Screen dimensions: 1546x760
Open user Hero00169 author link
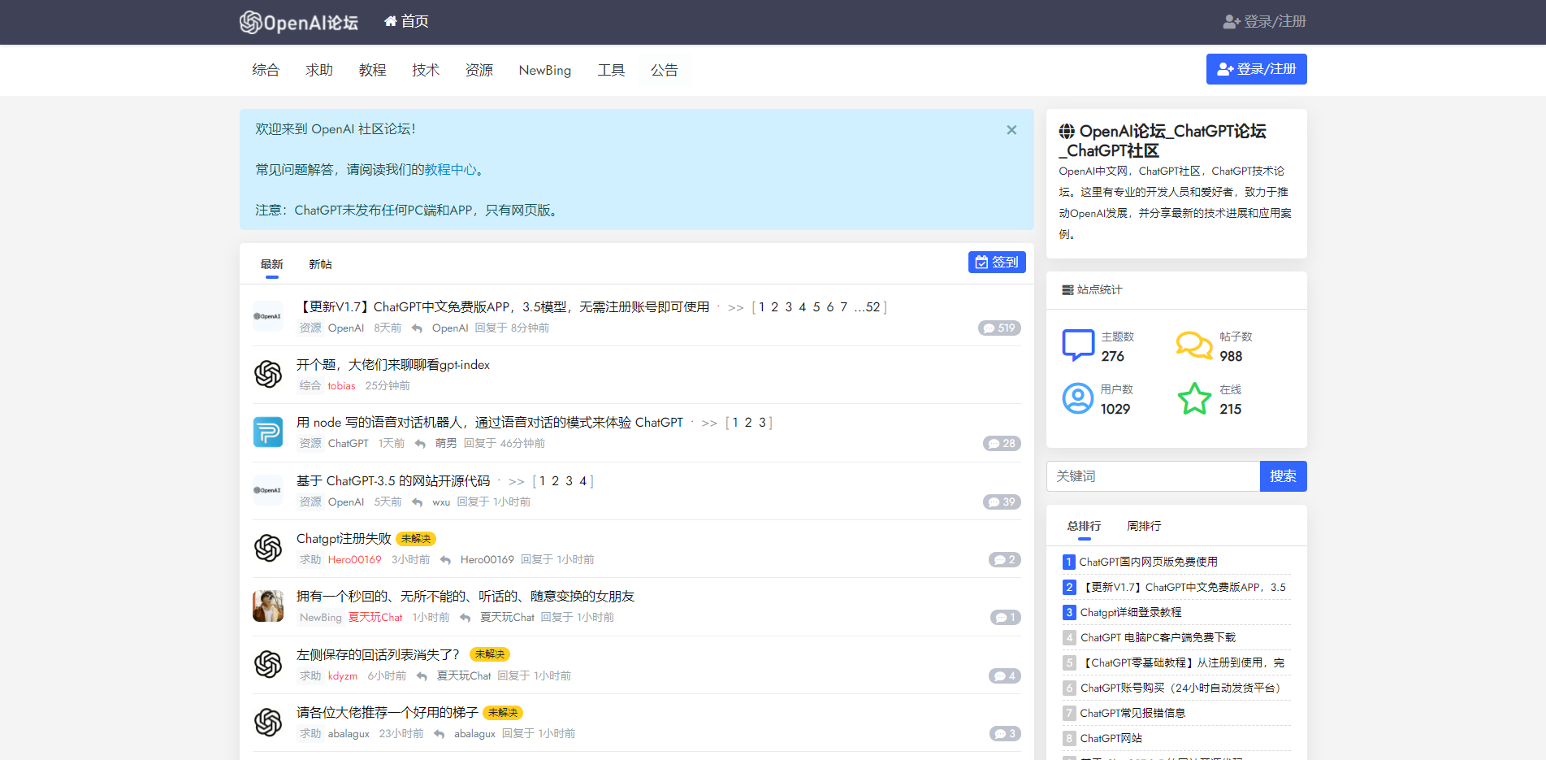tap(354, 560)
